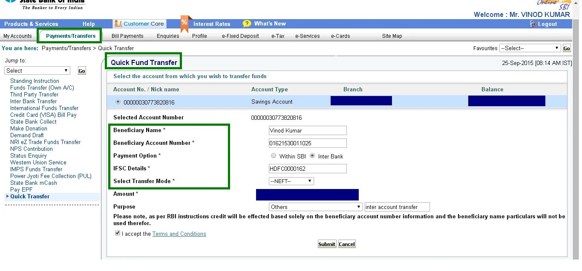Select the account 00000030773820816 radio button
This screenshot has width=582, height=271.
[x=118, y=102]
